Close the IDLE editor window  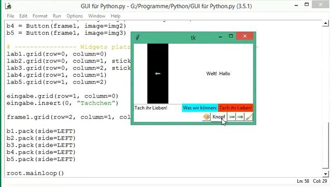coord(321,5)
